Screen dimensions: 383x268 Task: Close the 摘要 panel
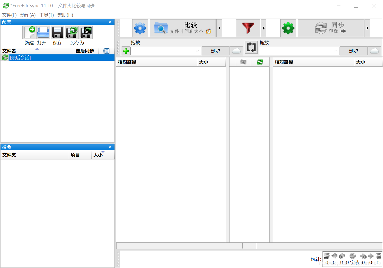(x=110, y=147)
